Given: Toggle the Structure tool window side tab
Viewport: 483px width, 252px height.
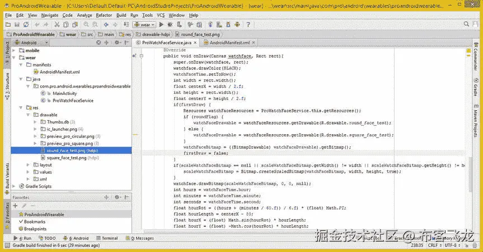Looking at the screenshot, I should (7, 86).
